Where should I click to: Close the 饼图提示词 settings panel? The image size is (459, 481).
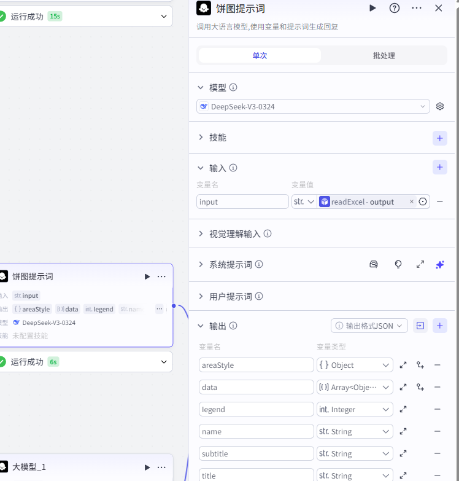coord(439,8)
